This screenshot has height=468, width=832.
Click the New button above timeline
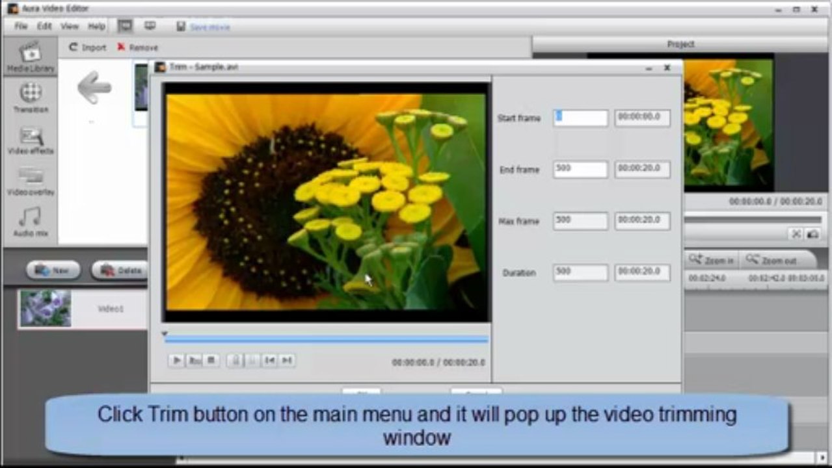click(x=53, y=270)
